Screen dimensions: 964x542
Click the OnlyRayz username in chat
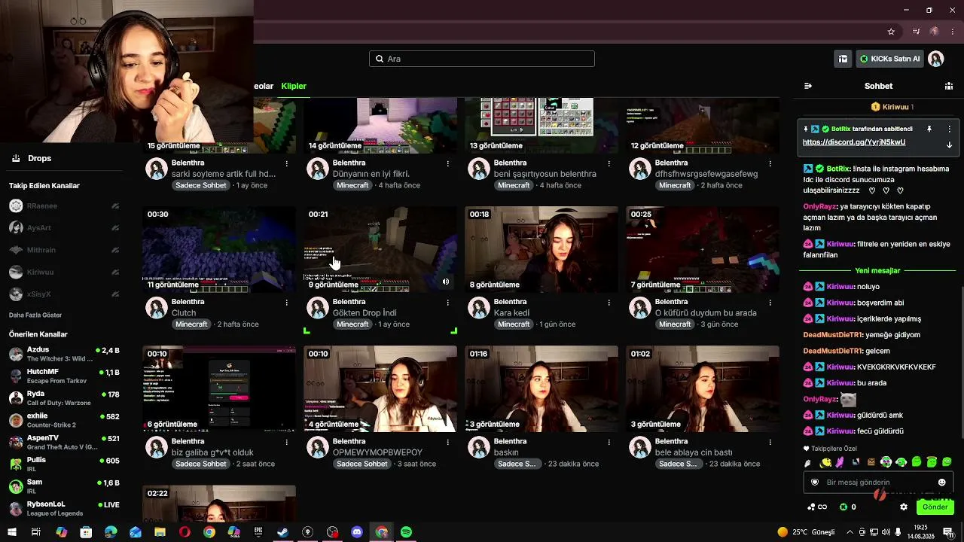(x=820, y=206)
